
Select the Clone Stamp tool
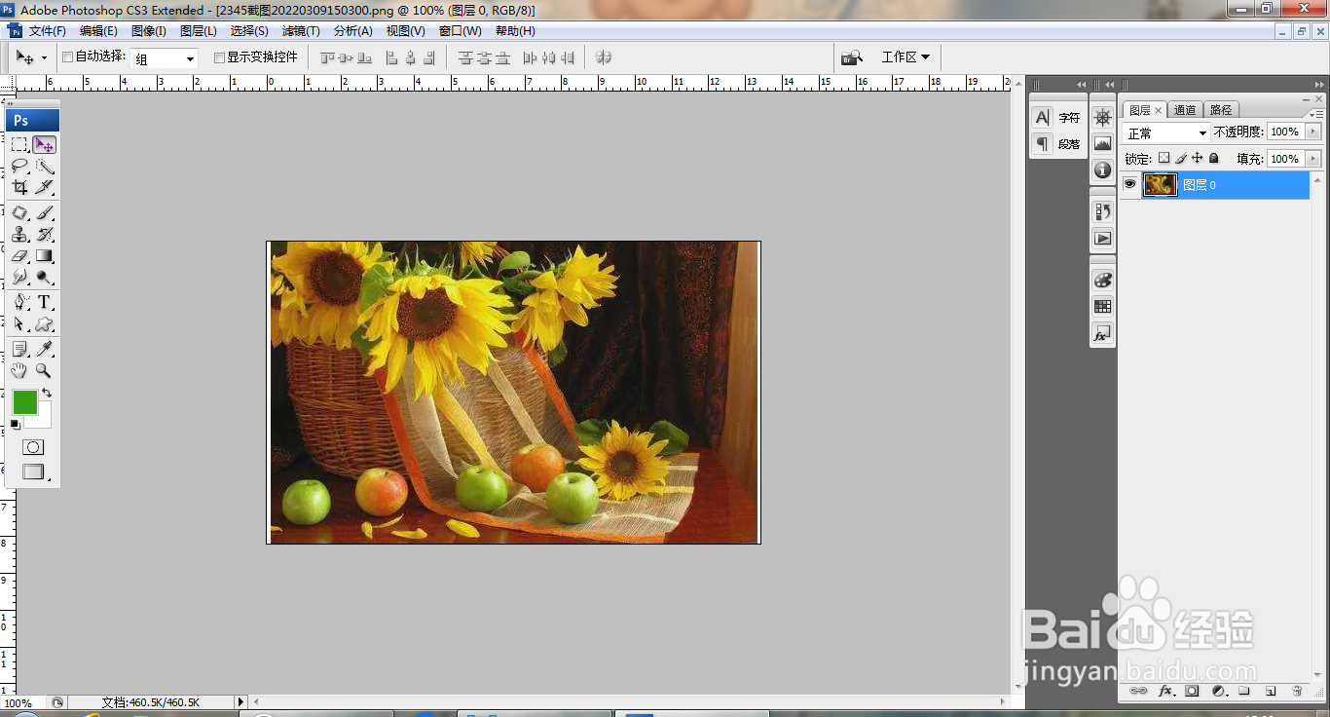point(19,234)
